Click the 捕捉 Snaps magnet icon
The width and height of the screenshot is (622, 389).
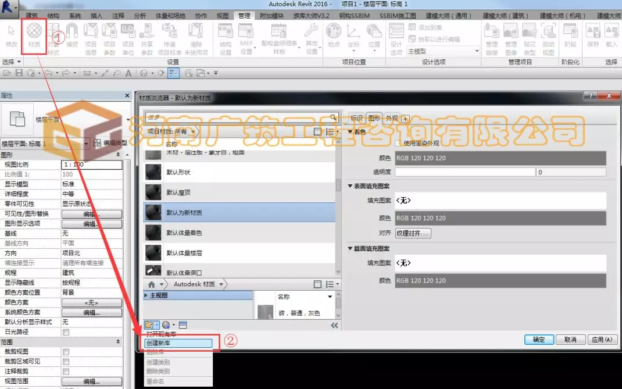[x=72, y=35]
